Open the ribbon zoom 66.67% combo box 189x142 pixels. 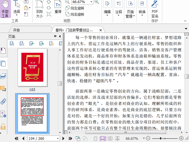(82, 2)
